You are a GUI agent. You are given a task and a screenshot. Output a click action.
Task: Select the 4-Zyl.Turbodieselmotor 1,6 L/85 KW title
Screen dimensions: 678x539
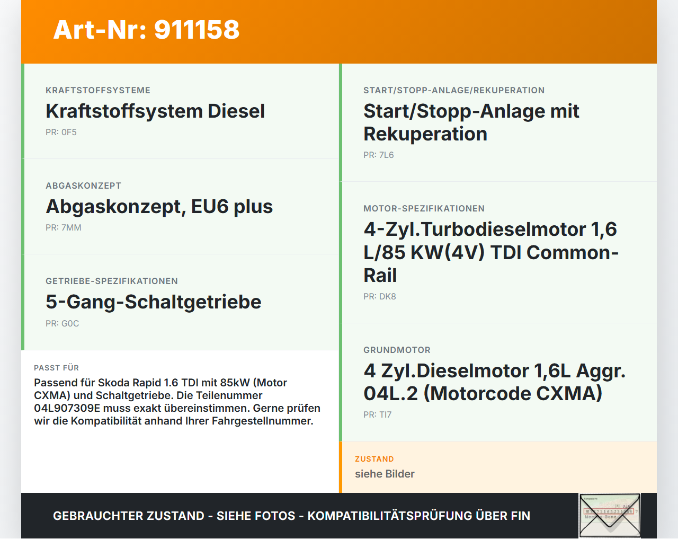tap(491, 252)
